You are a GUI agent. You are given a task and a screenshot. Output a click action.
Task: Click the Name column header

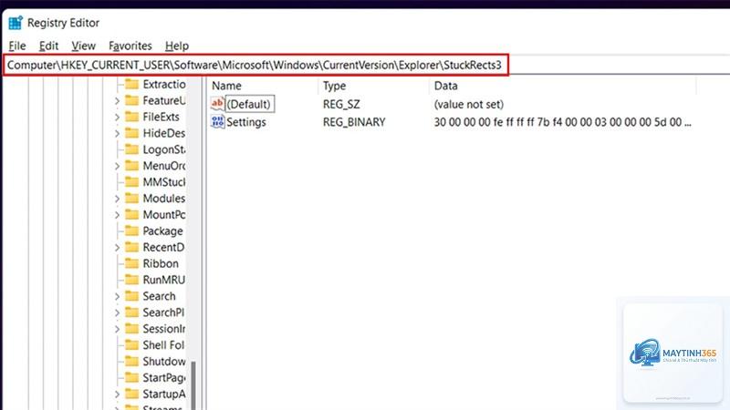click(x=226, y=86)
